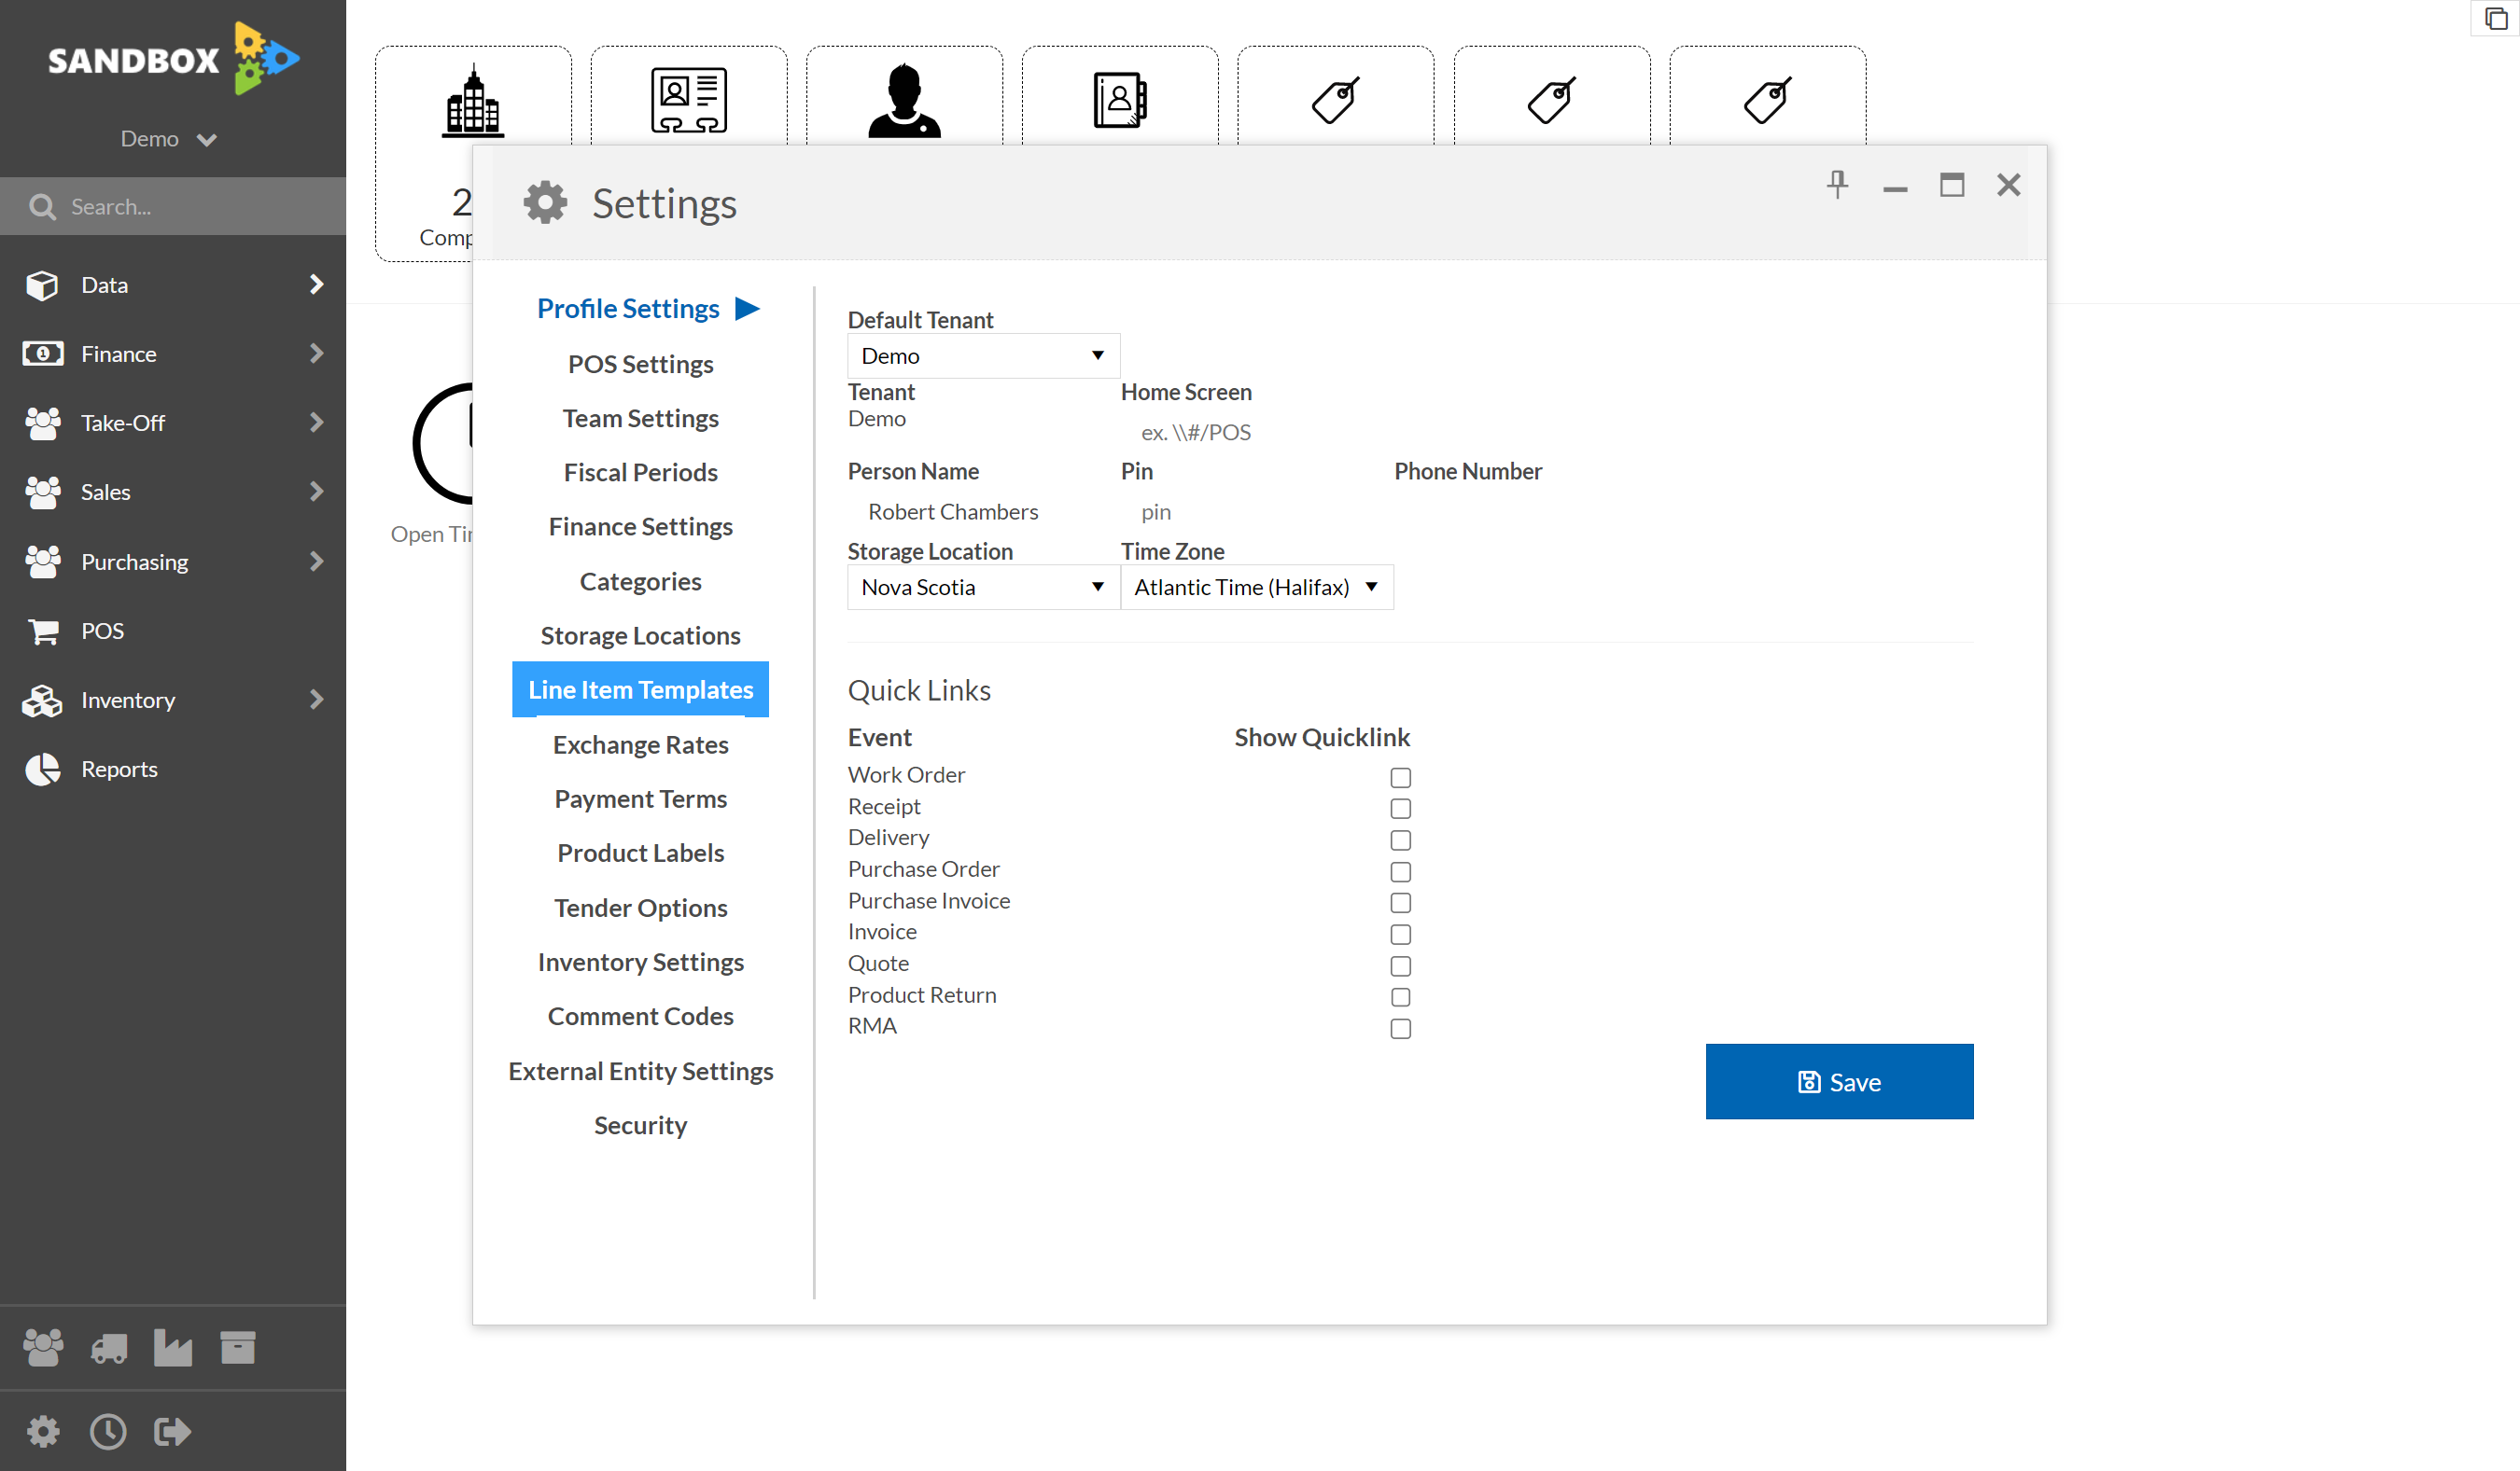Open settings via bottom gear icon
Image resolution: width=2520 pixels, height=1471 pixels.
pyautogui.click(x=43, y=1432)
